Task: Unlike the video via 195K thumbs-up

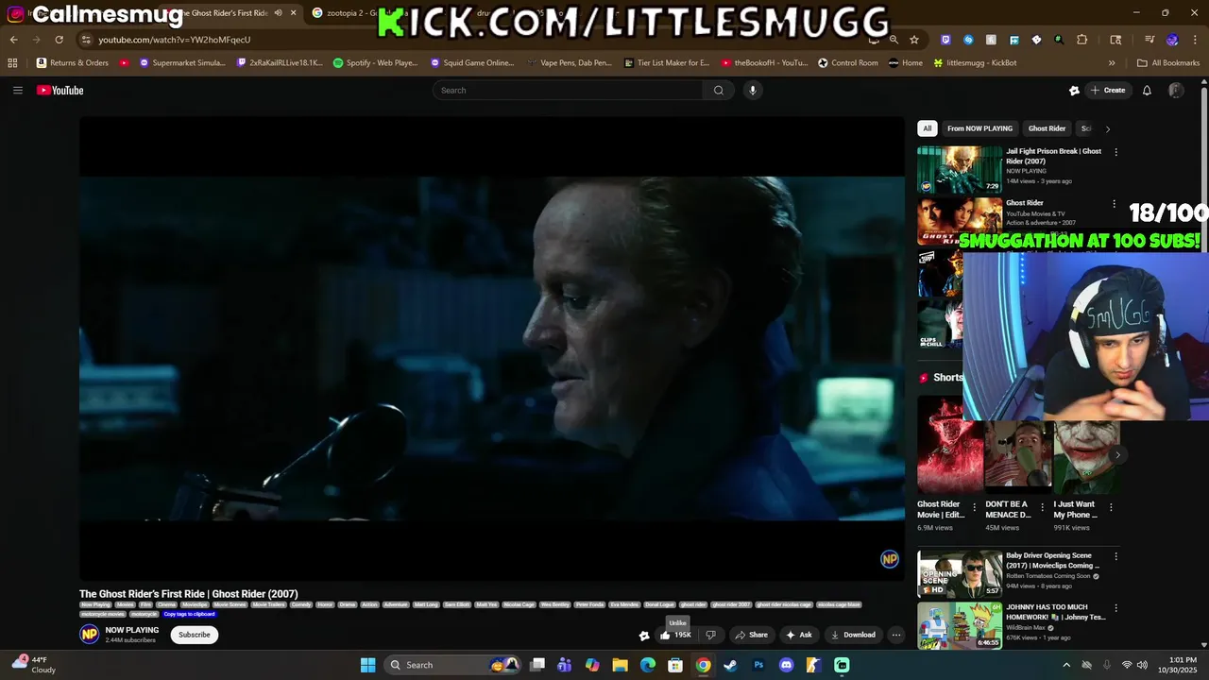Action: (675, 635)
